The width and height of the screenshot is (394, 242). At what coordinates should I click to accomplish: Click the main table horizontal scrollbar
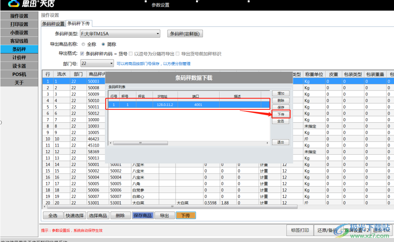(x=172, y=207)
